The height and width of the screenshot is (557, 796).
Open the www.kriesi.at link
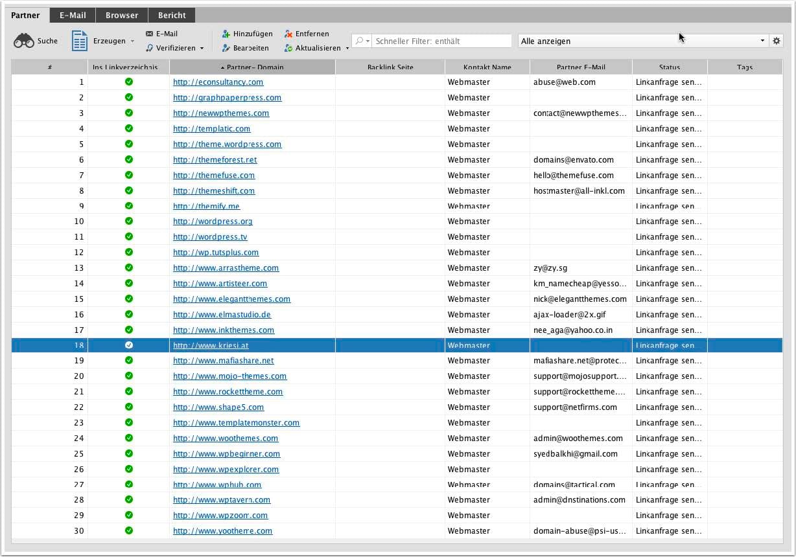pyautogui.click(x=211, y=345)
